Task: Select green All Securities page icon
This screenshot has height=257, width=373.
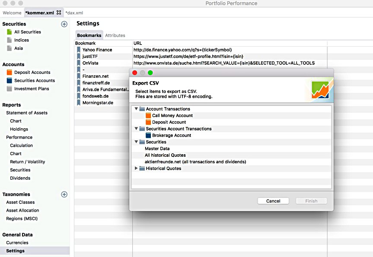Action: coord(9,32)
